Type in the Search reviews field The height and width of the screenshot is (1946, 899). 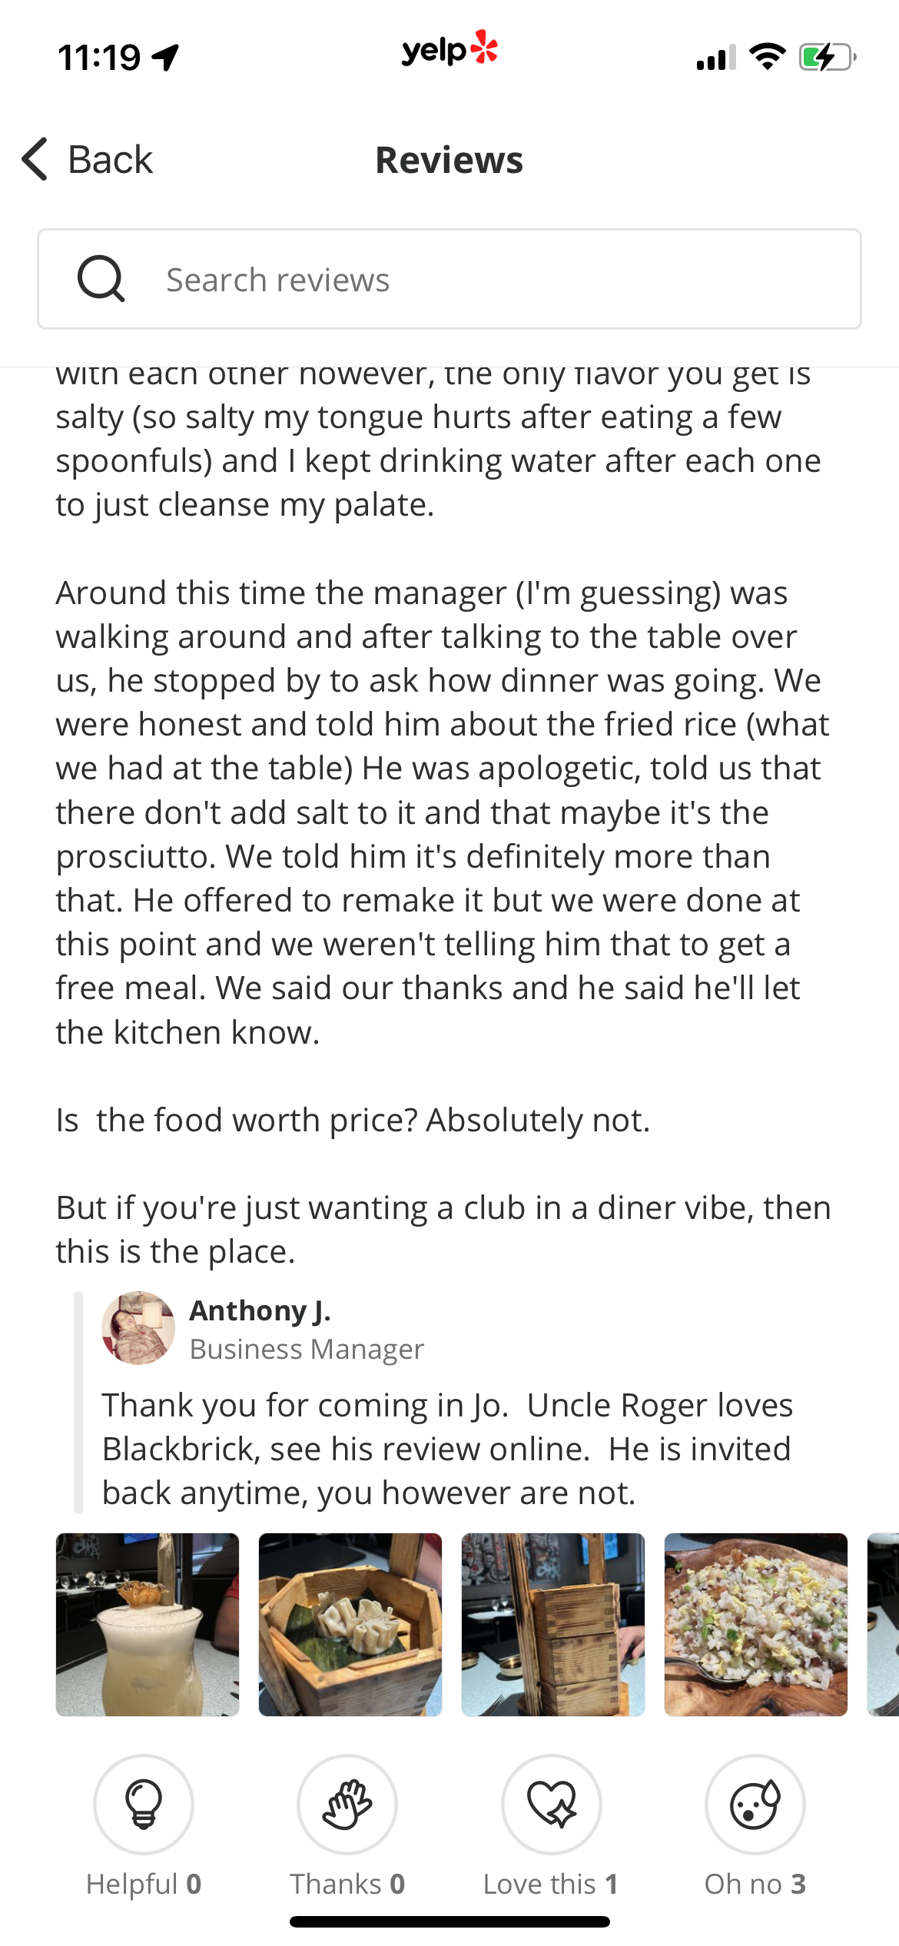click(492, 279)
